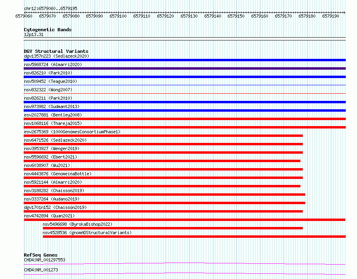Click the red bar of dgv1701n152
Image resolution: width=357 pixels, height=279 pixels.
coord(163,211)
